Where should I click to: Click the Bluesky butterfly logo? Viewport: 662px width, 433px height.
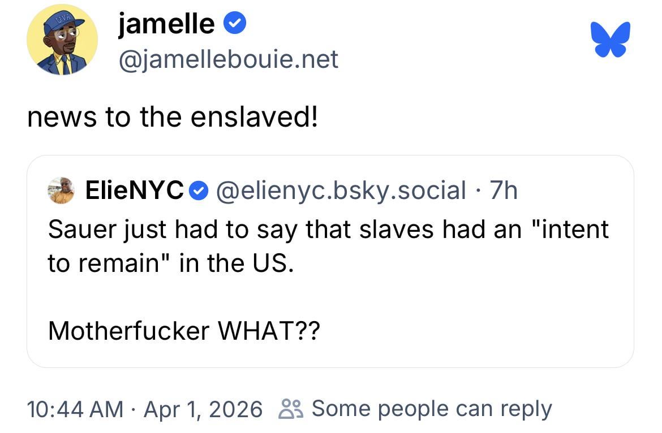click(x=611, y=40)
